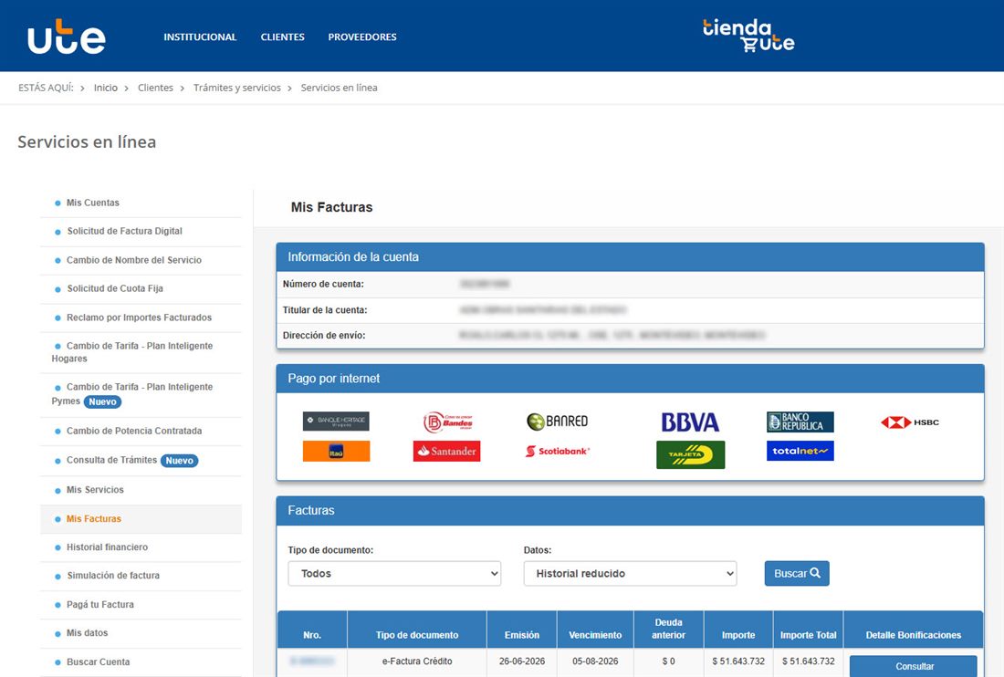Click Servicios en línea breadcrumb
Screen dimensions: 1004x677
tap(339, 88)
